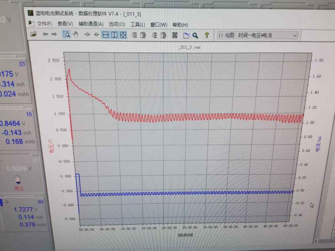Viewport: 335px width, 251px height.
Task: Toggle the vertical fit axis icon
Action: (x=114, y=35)
